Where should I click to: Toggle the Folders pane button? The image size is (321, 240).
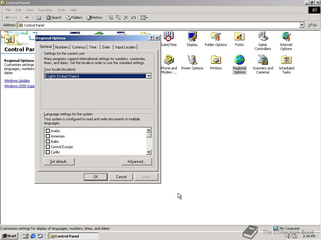click(x=74, y=17)
